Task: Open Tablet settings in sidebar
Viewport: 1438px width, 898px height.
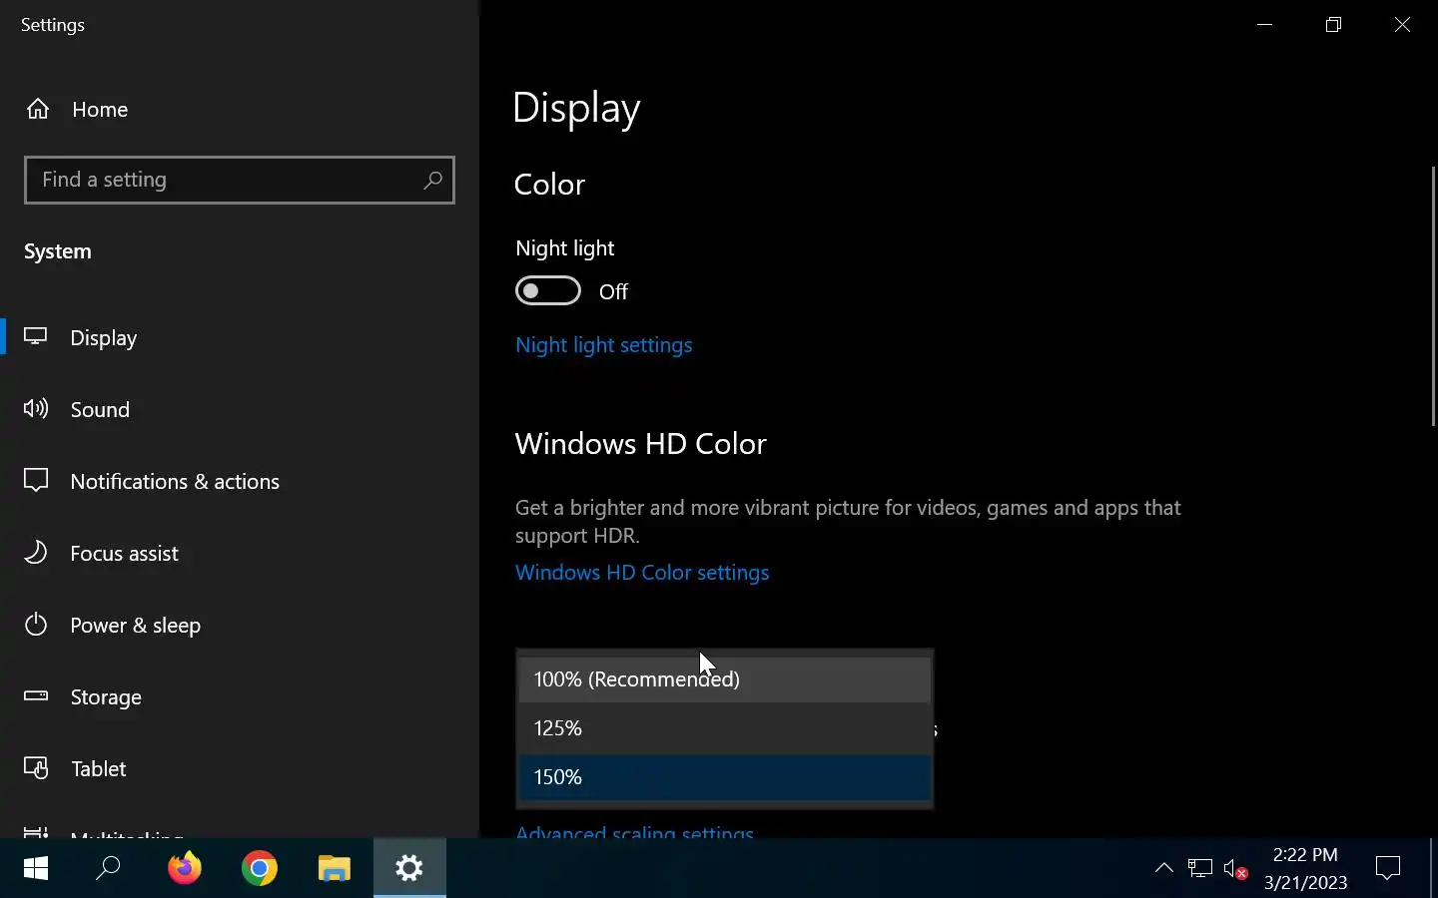Action: 240,768
